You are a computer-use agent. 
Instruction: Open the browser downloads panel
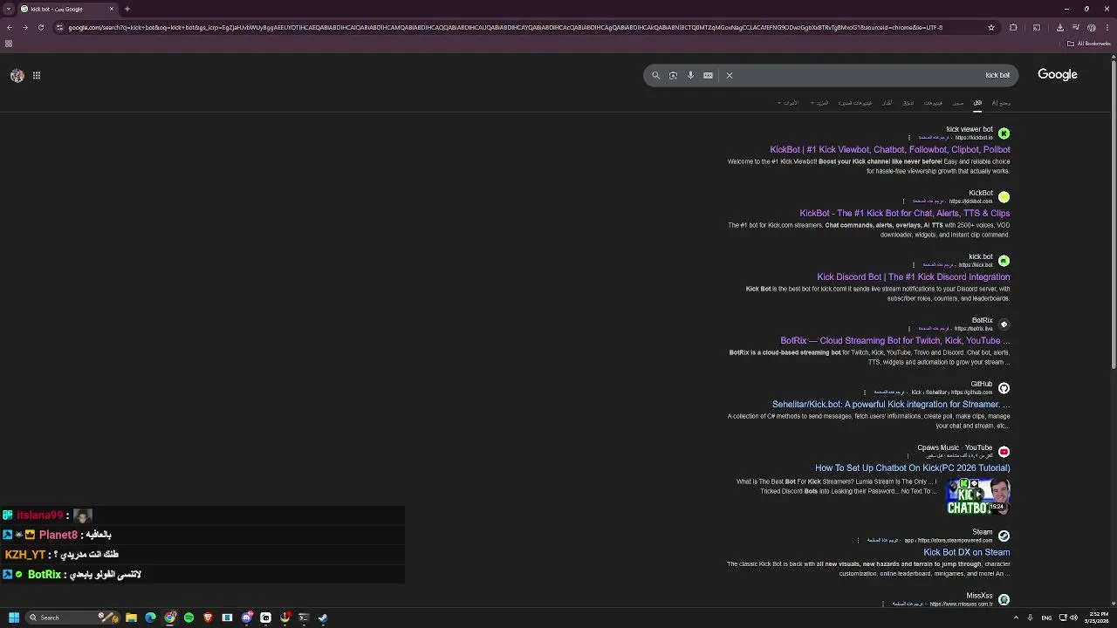[1059, 27]
